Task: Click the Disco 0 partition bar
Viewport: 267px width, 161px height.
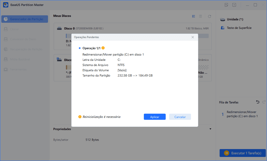Action: click(137, 36)
